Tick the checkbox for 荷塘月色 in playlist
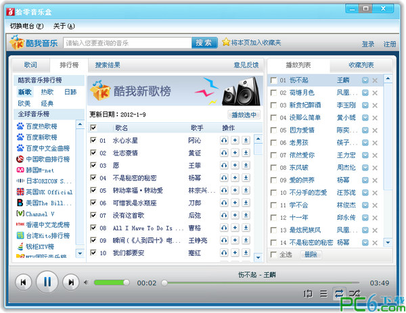This screenshot has width=406, height=313. [x=273, y=93]
